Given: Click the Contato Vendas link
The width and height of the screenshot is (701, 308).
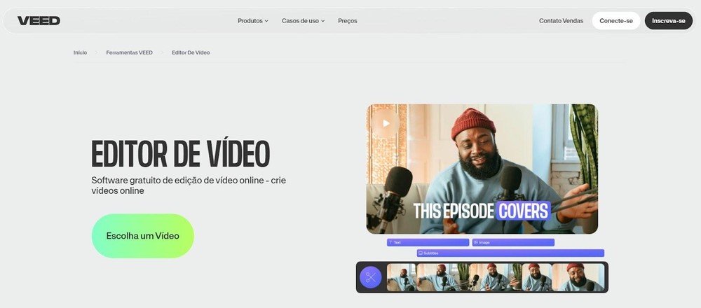Looking at the screenshot, I should point(561,21).
